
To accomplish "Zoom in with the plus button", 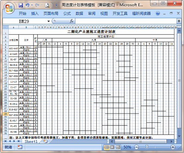I will pos(173,147).
